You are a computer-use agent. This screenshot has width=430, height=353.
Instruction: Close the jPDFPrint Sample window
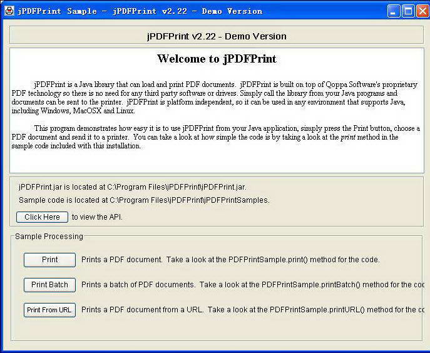pyautogui.click(x=422, y=11)
